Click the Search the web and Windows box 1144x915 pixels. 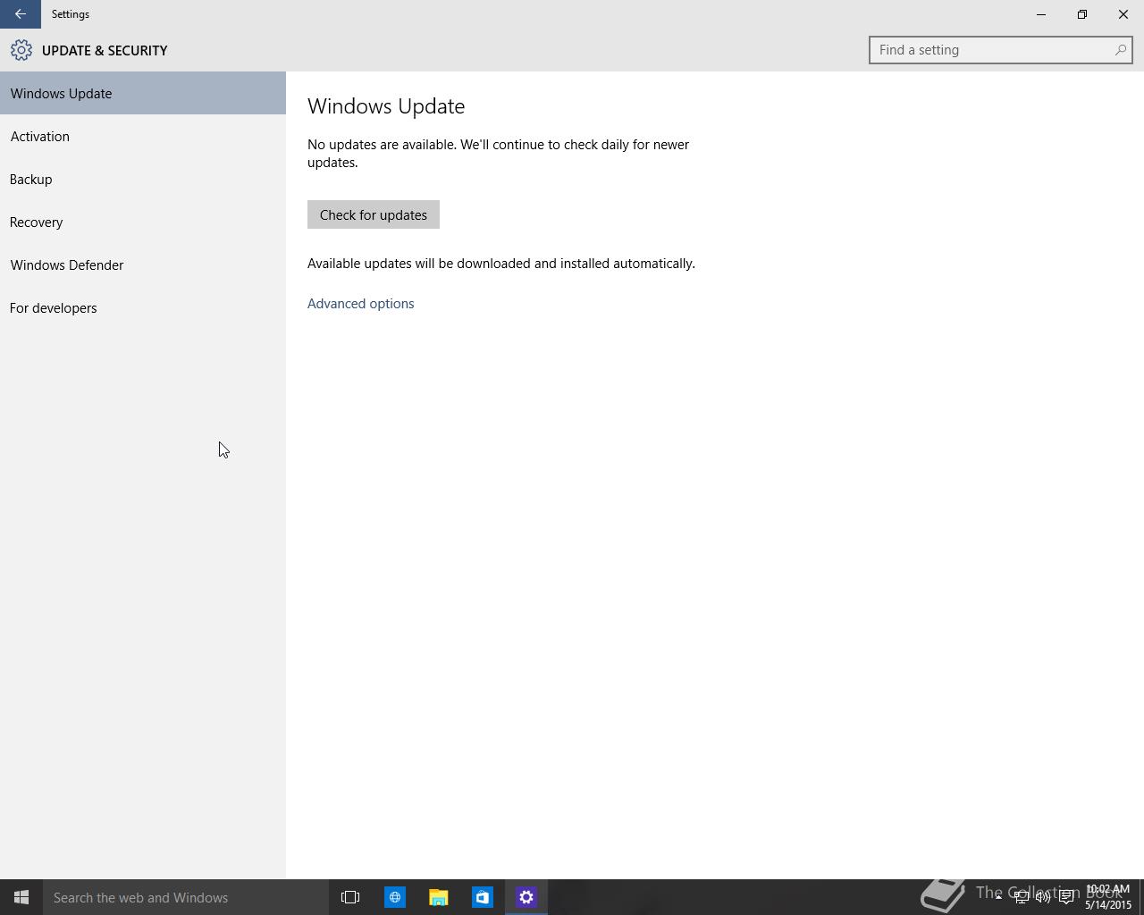[186, 897]
